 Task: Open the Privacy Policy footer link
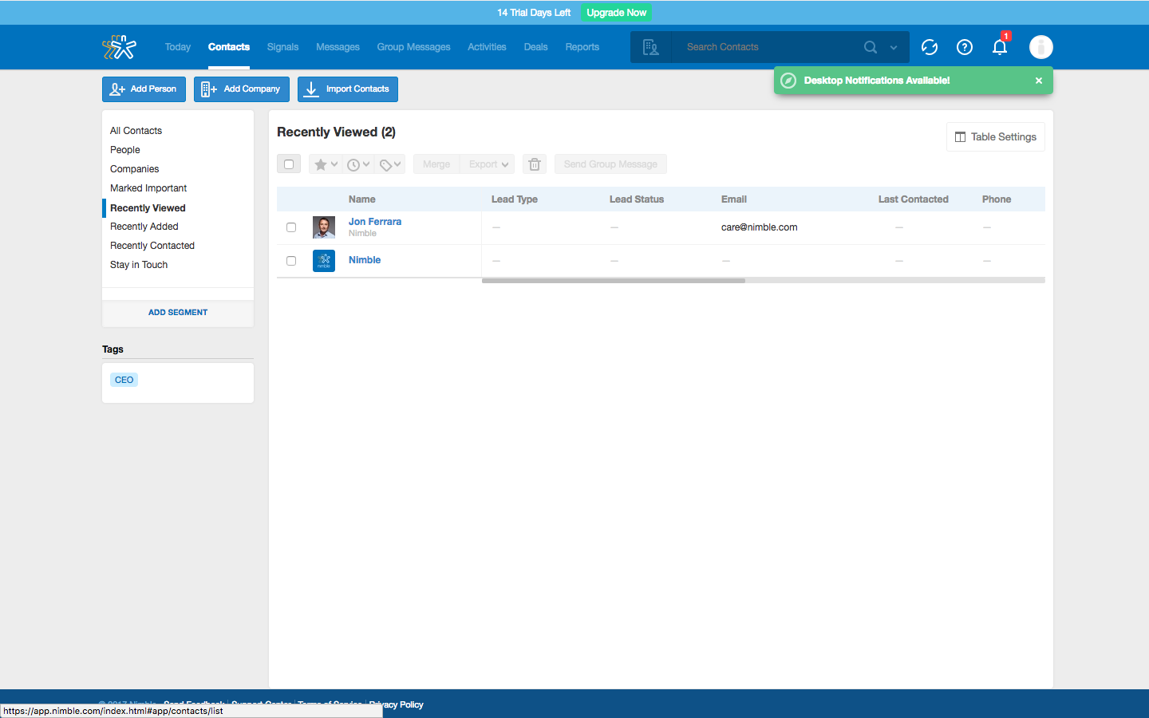pos(397,704)
